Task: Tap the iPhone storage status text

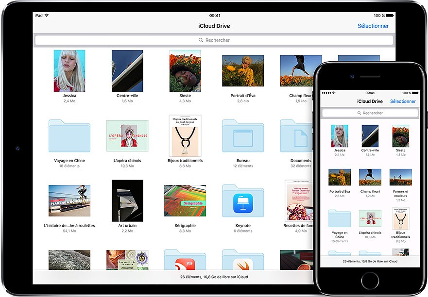Action: 370,261
